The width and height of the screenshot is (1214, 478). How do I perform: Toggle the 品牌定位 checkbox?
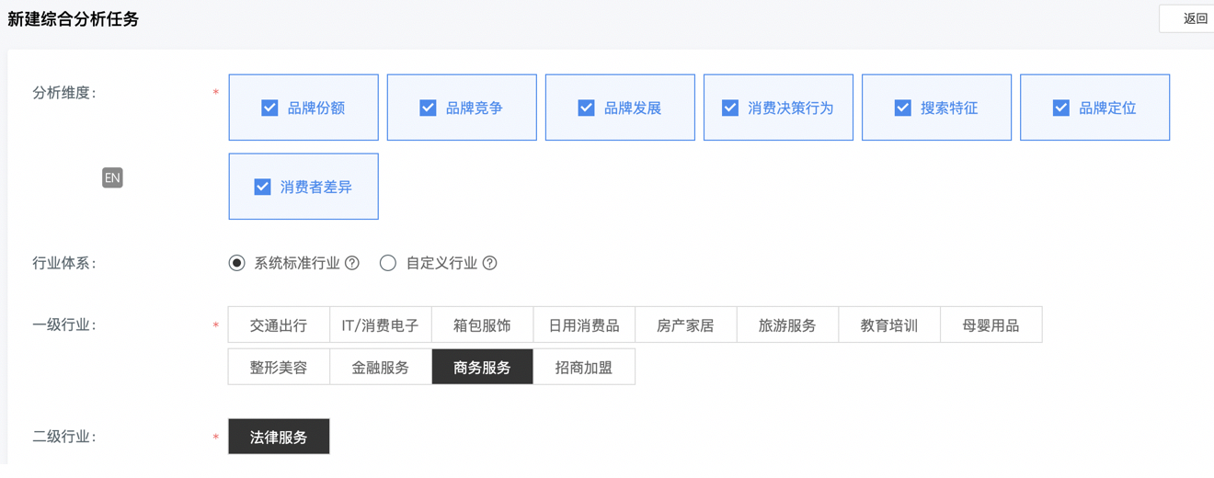pos(1061,108)
